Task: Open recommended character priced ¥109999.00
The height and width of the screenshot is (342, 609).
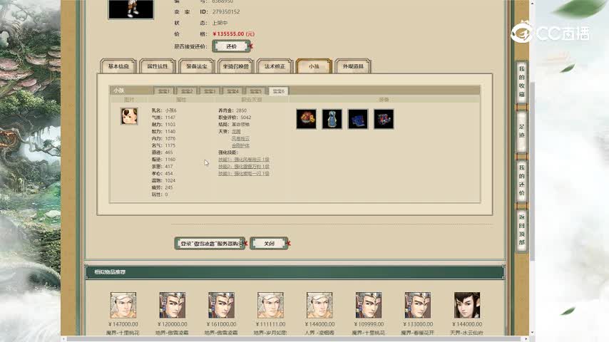Action: click(x=369, y=306)
